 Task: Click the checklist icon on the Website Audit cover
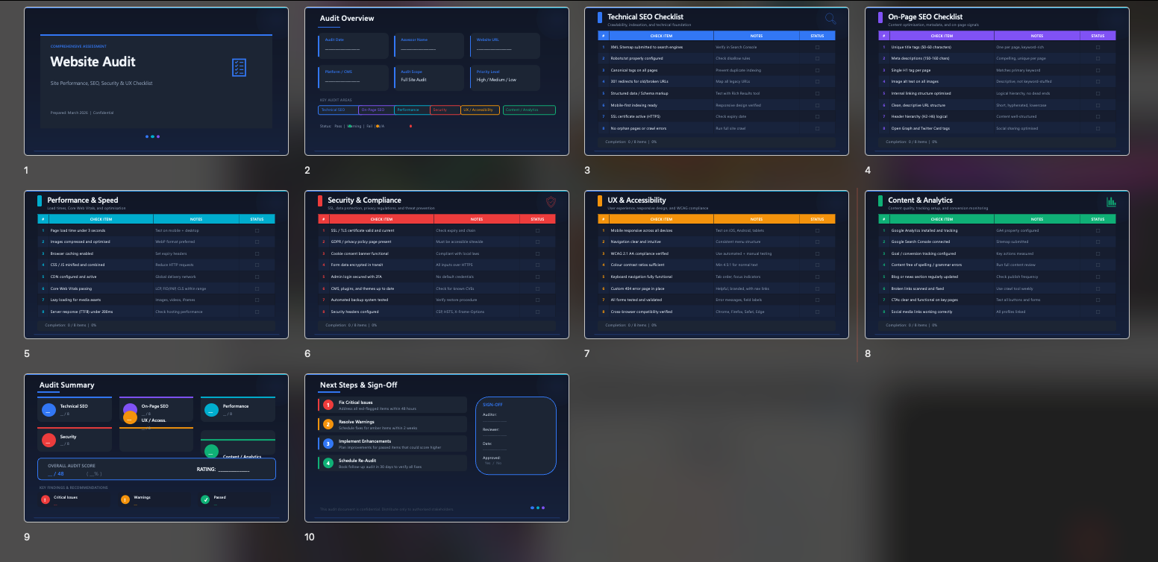tap(239, 67)
